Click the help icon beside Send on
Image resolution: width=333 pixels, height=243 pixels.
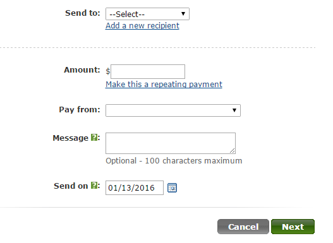(x=94, y=186)
